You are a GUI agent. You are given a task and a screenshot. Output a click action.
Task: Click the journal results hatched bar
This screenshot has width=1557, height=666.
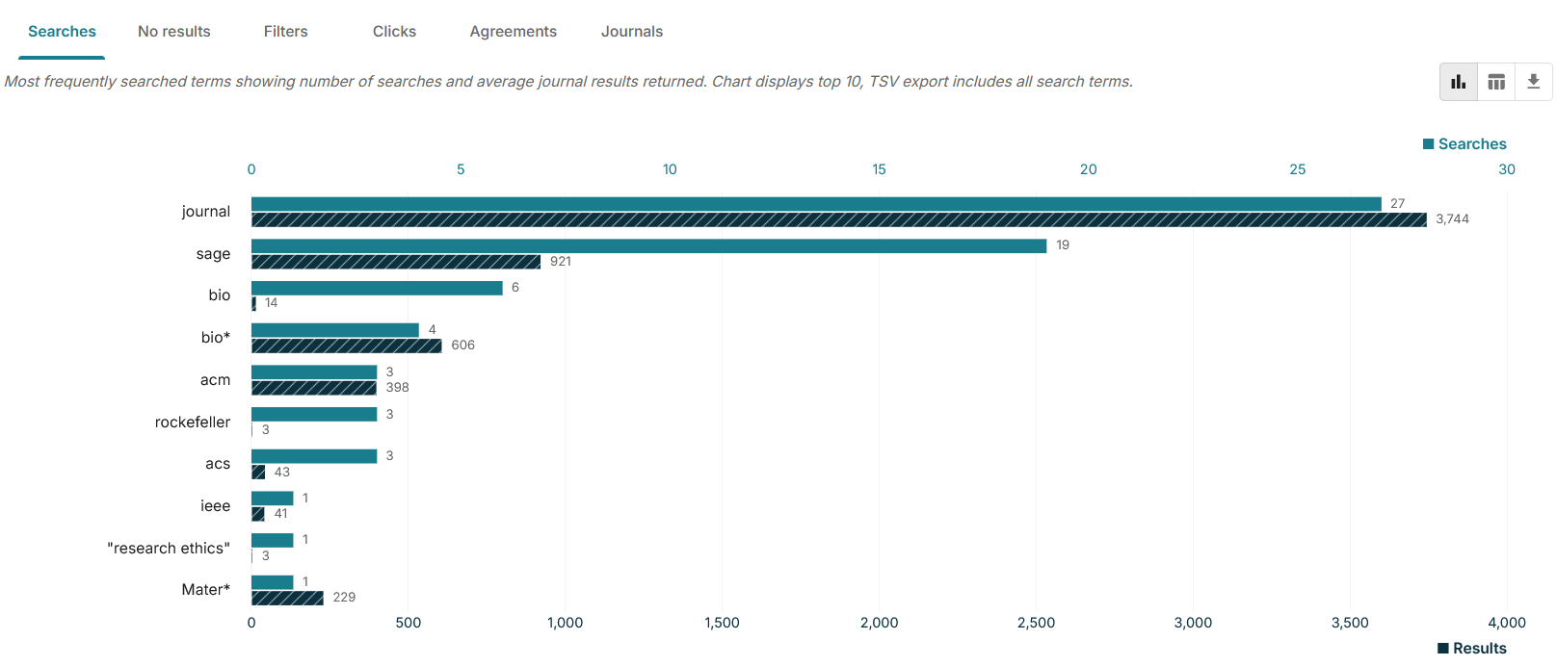(838, 220)
